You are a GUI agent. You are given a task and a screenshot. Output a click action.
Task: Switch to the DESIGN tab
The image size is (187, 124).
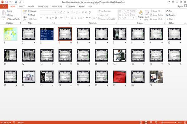31,7
